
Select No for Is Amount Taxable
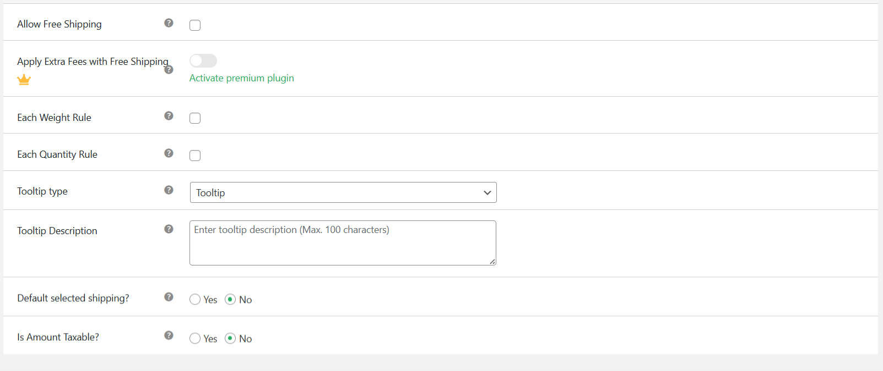pyautogui.click(x=232, y=339)
